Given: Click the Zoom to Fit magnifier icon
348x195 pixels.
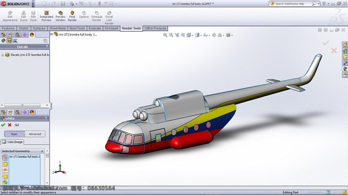Looking at the screenshot, I should tap(165, 35).
